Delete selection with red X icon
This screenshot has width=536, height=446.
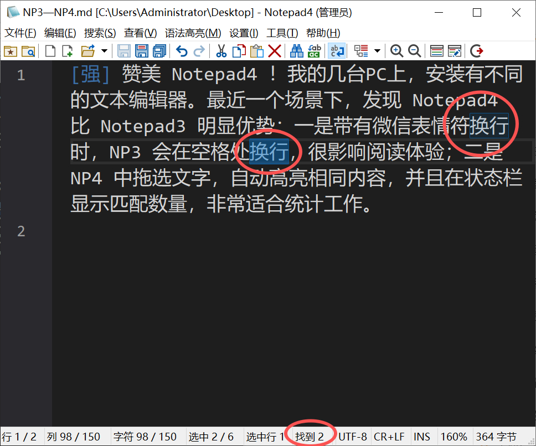(x=275, y=51)
